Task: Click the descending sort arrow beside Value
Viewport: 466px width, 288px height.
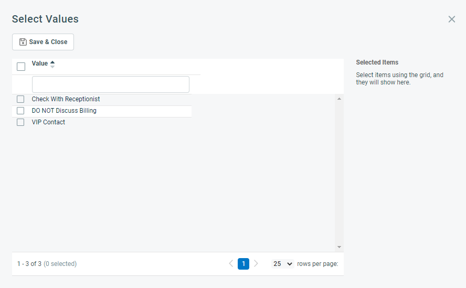Action: (x=52, y=67)
